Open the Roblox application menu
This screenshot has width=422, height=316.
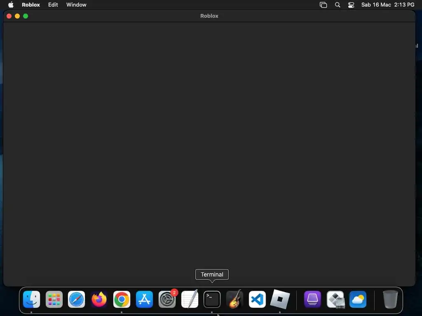click(x=31, y=5)
